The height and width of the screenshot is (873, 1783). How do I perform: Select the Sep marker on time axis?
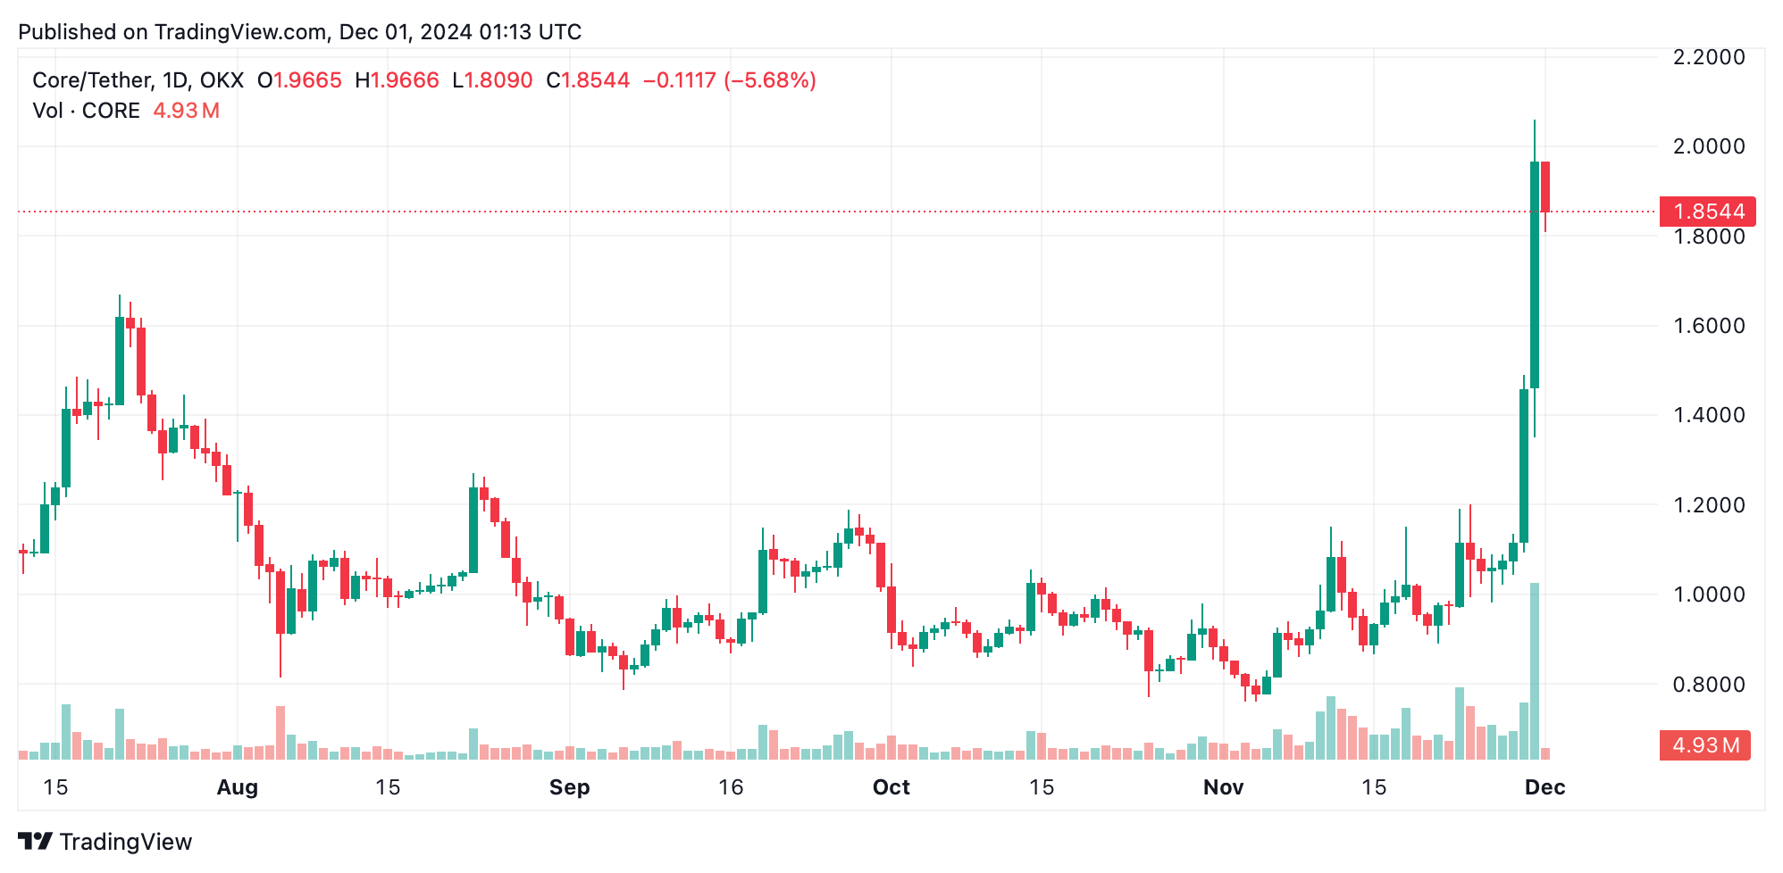point(570,787)
